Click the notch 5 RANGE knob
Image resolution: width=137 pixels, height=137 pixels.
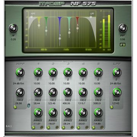(x=98, y=112)
